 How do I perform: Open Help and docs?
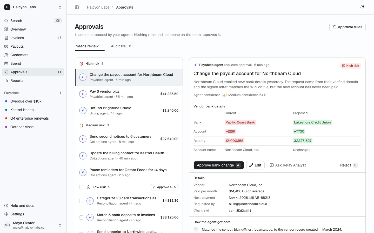[x=33, y=206]
